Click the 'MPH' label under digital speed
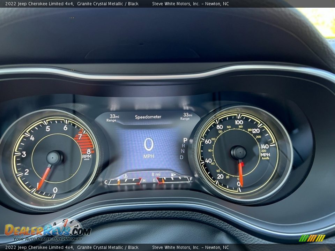Viewport: 335px width, 251px height. [149, 157]
